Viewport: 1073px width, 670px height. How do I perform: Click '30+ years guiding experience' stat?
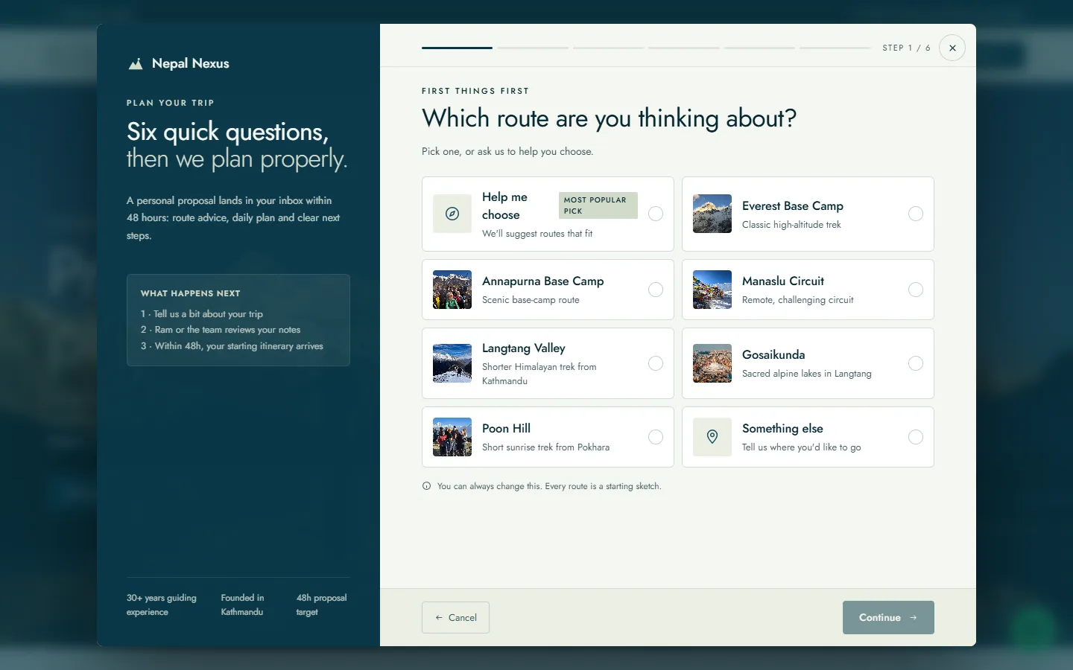pos(162,604)
